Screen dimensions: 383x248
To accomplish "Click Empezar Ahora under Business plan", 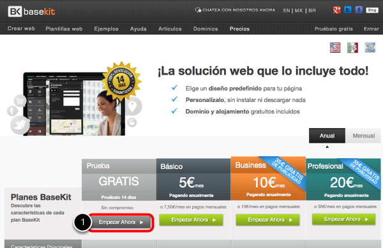I will (267, 220).
